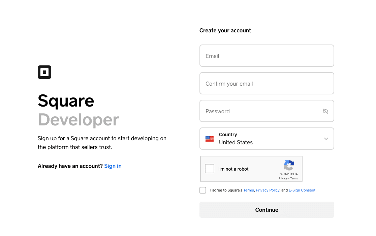Click the Continue button
This screenshot has width=376, height=236.
(267, 210)
